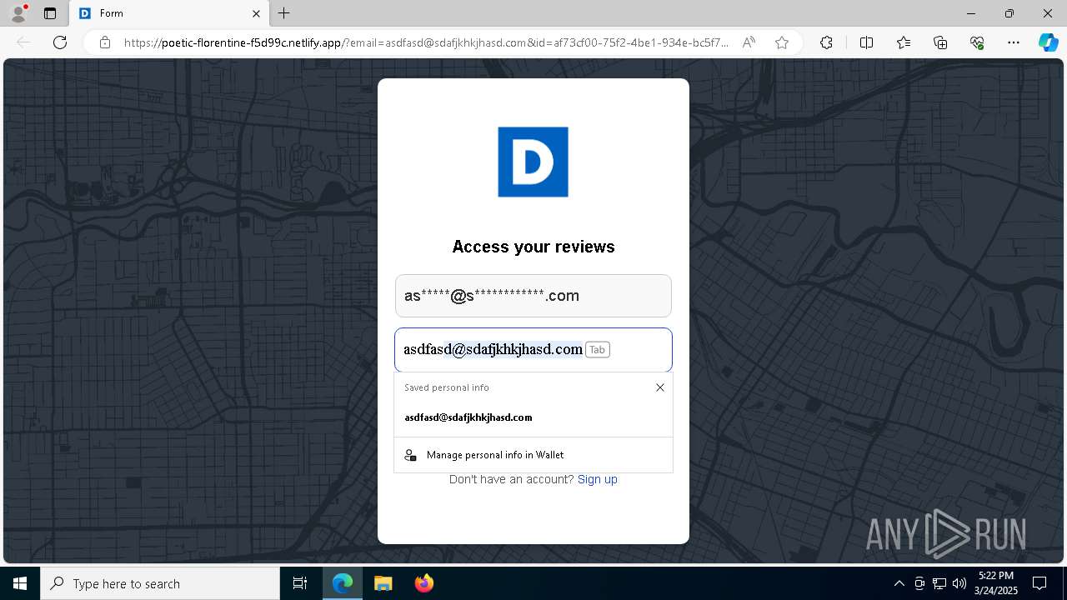The width and height of the screenshot is (1067, 600).
Task: Open Windows Start menu
Action: pos(20,583)
